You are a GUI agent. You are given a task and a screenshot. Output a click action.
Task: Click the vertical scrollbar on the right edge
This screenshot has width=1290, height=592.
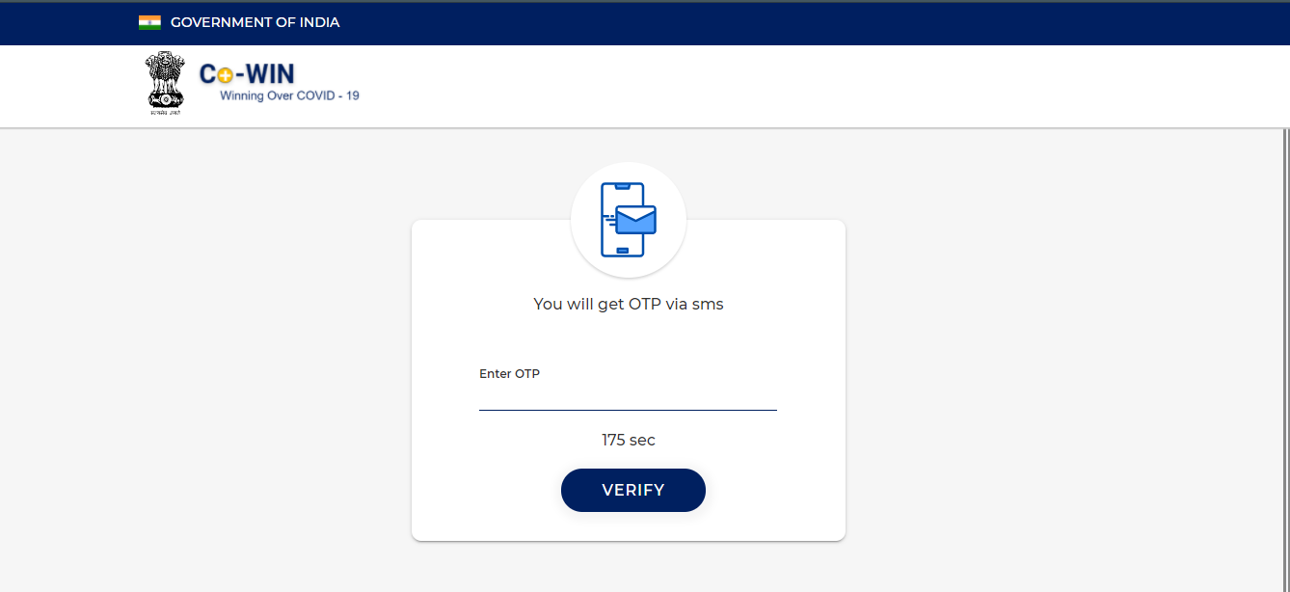(x=1286, y=361)
